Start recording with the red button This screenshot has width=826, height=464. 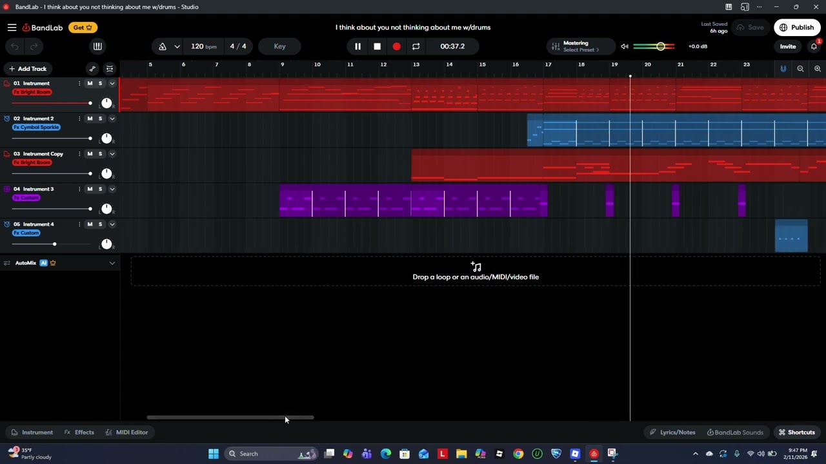[x=396, y=46]
